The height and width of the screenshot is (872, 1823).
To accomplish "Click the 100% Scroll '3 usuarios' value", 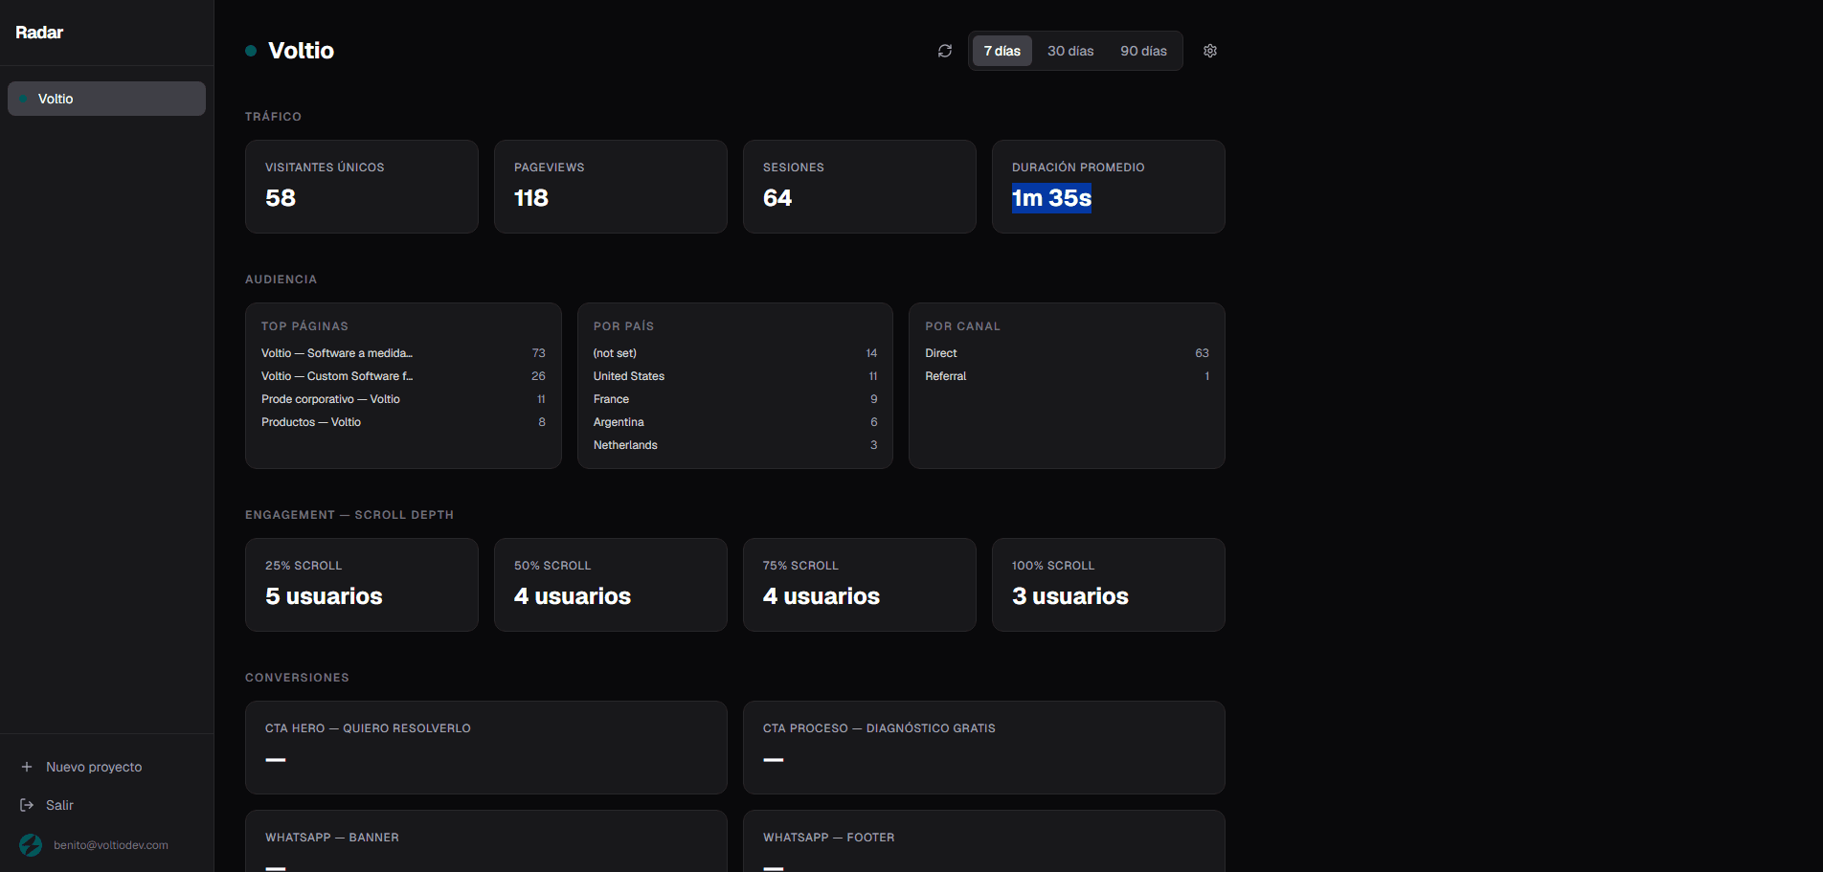I will pyautogui.click(x=1070, y=596).
